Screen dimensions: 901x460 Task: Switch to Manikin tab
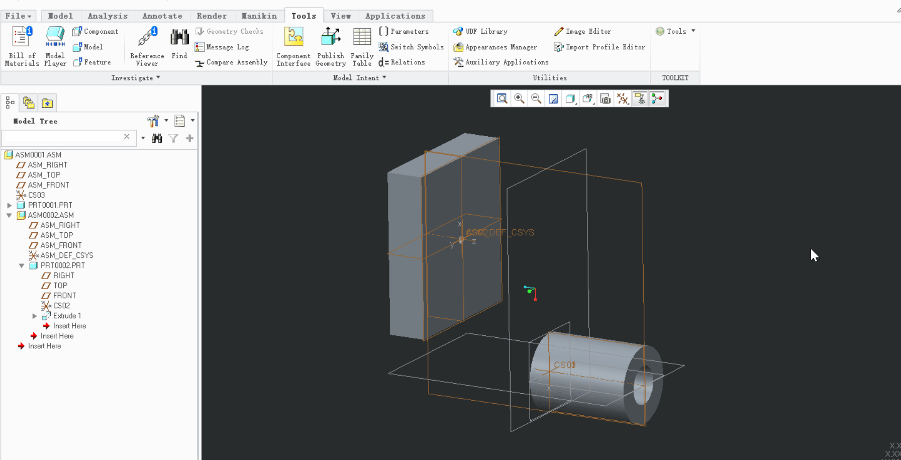(x=259, y=16)
